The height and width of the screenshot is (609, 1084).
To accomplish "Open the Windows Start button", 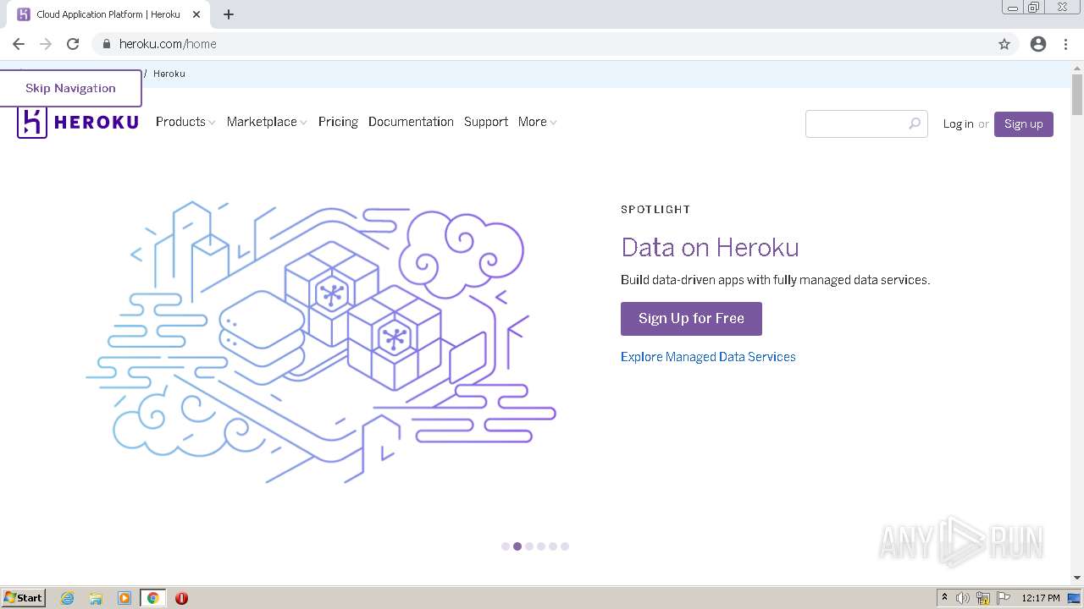I will [x=23, y=598].
